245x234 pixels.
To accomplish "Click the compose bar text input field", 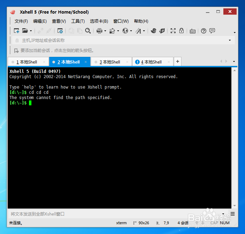I will point(115,214).
